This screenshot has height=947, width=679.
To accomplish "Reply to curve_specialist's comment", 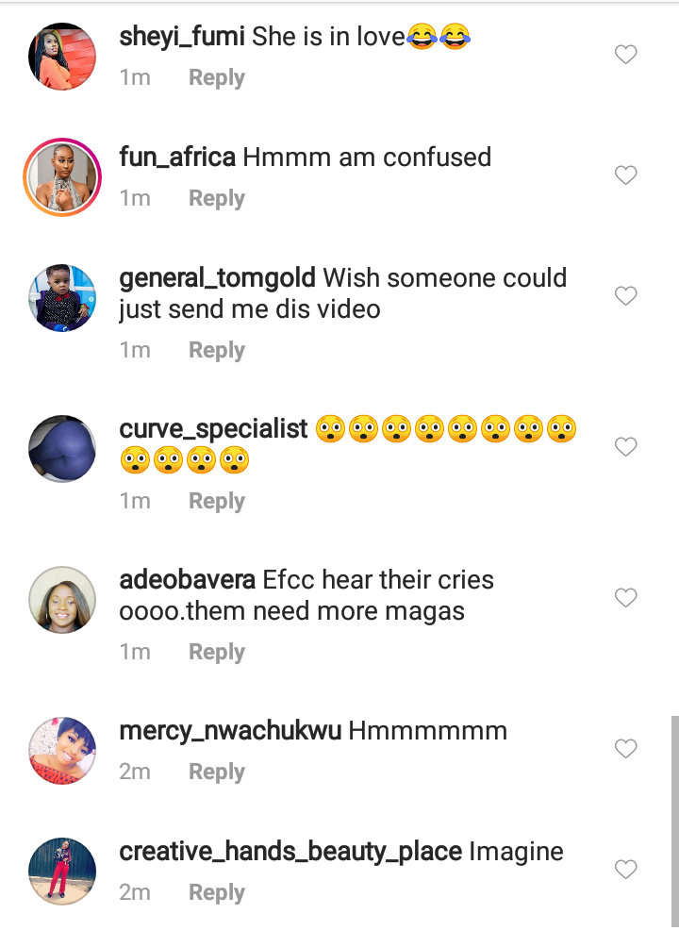I will click(x=216, y=501).
